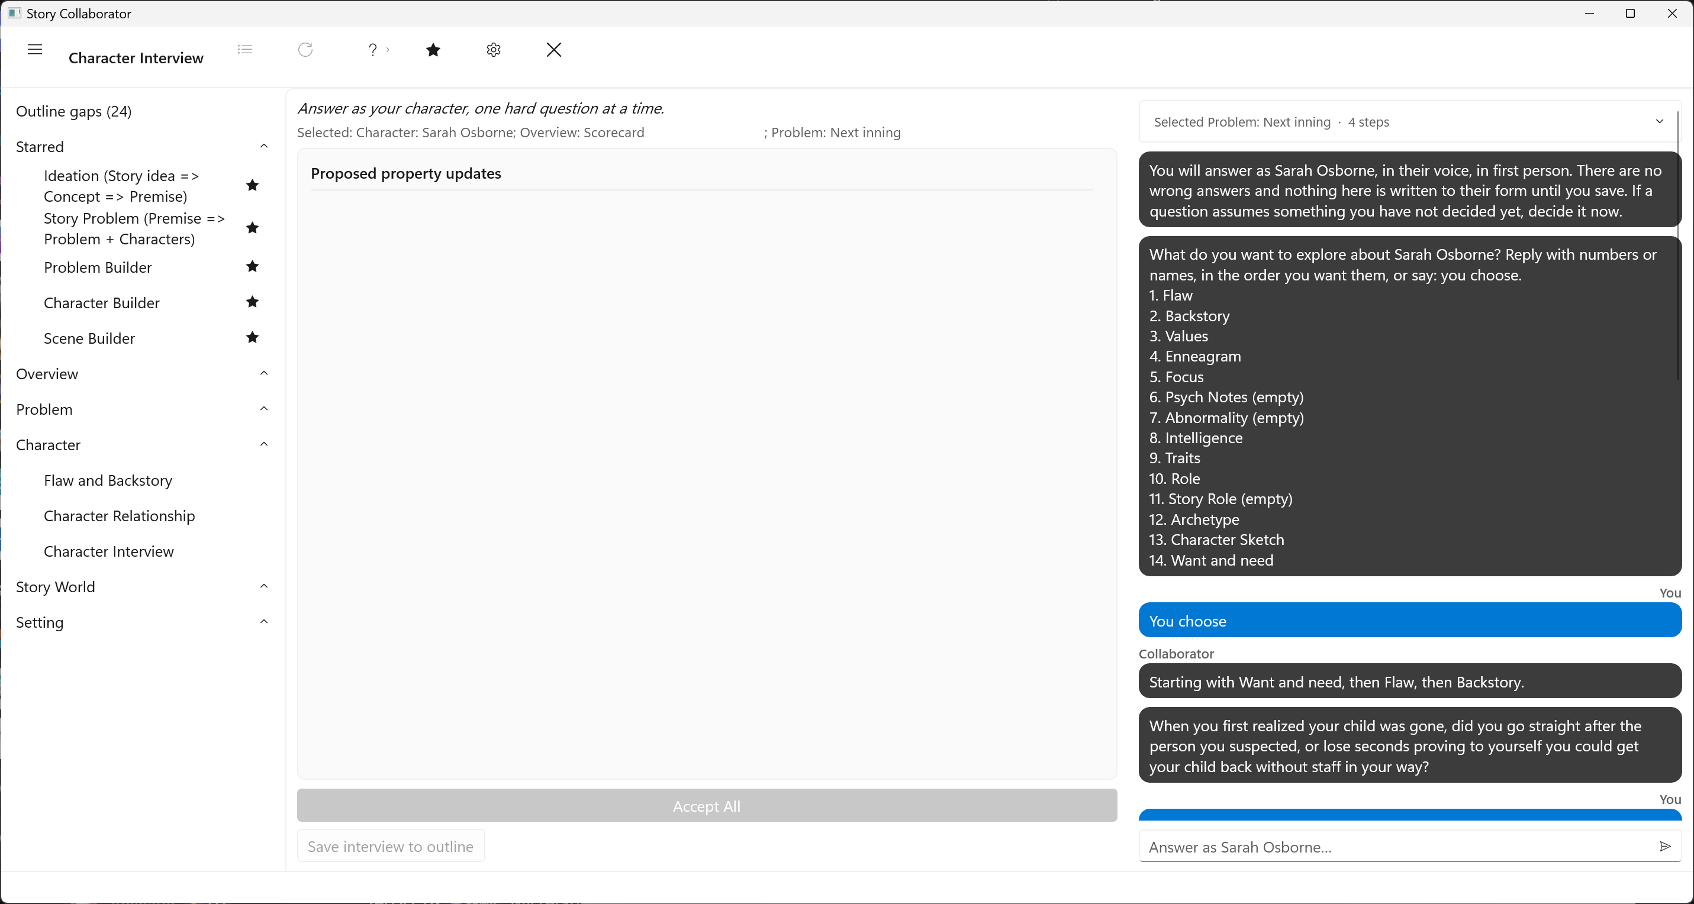Unstar the Story Problem workflow star
This screenshot has height=904, width=1694.
252,228
